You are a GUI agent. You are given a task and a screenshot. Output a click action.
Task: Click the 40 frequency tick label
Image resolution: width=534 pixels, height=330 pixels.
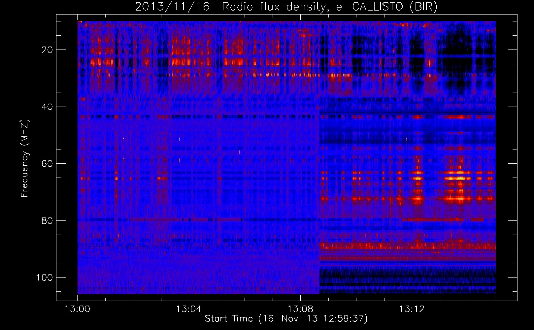pos(47,107)
